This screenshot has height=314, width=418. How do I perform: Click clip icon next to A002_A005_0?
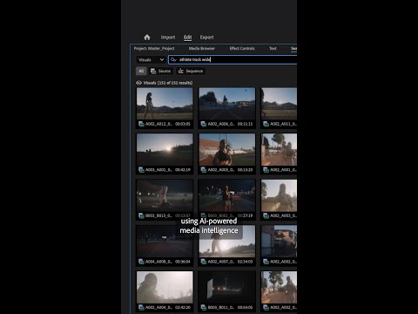204,170
